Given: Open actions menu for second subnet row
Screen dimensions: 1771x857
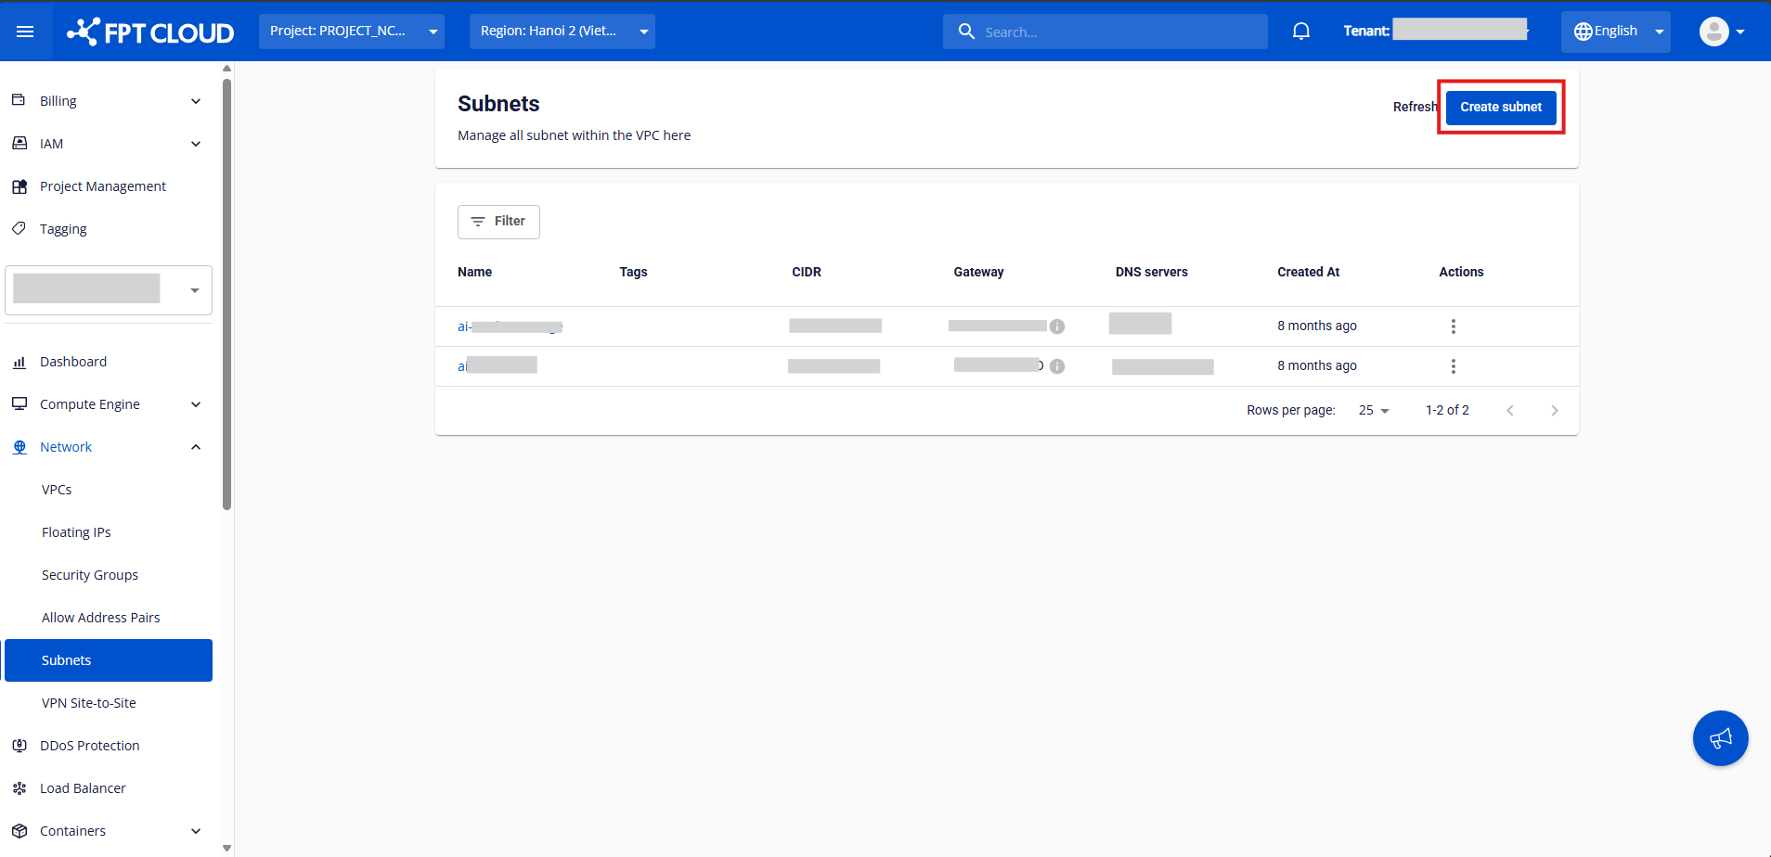Looking at the screenshot, I should pos(1453,366).
